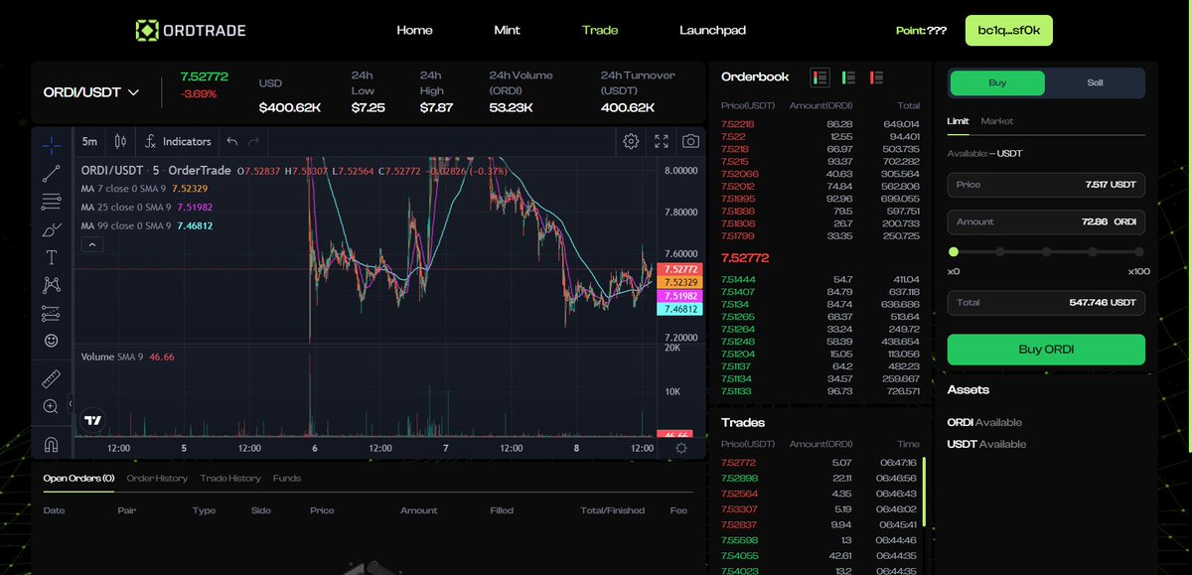The image size is (1192, 575).
Task: Show buy-only orderbook view
Action: (x=848, y=76)
